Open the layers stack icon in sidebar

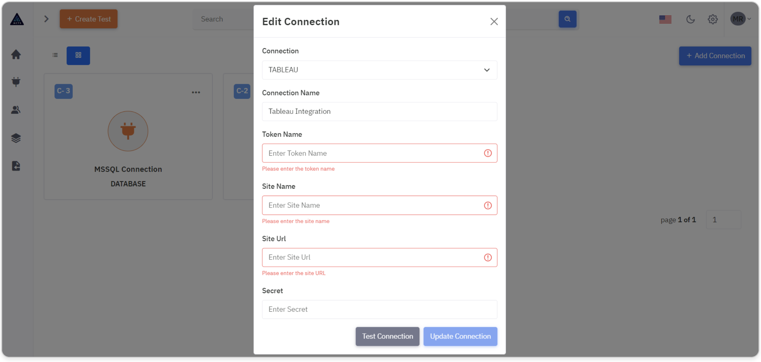[x=16, y=138]
